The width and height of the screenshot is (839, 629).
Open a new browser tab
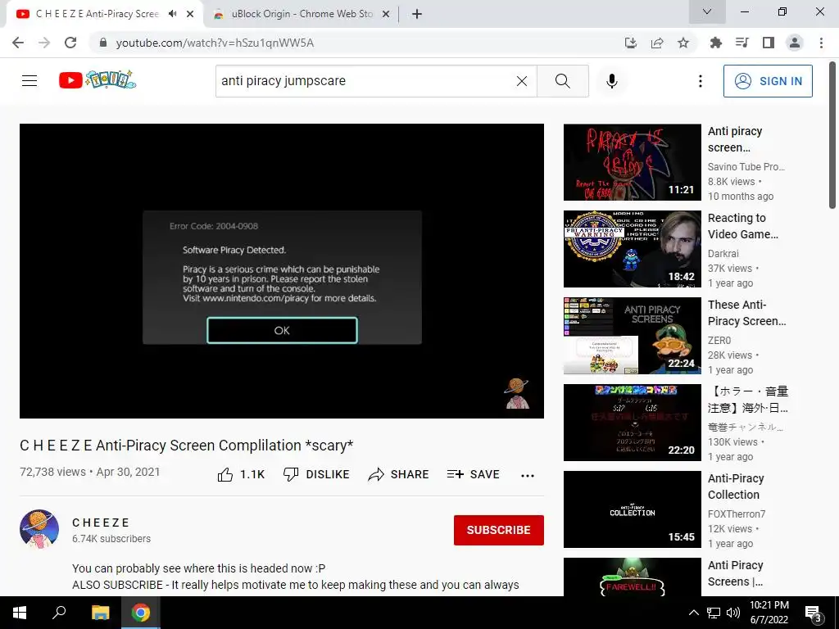tap(417, 14)
